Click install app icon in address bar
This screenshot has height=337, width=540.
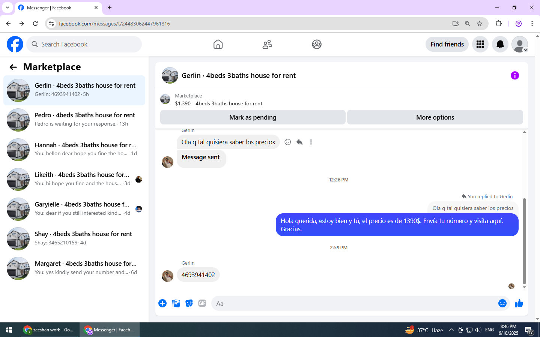click(x=456, y=24)
